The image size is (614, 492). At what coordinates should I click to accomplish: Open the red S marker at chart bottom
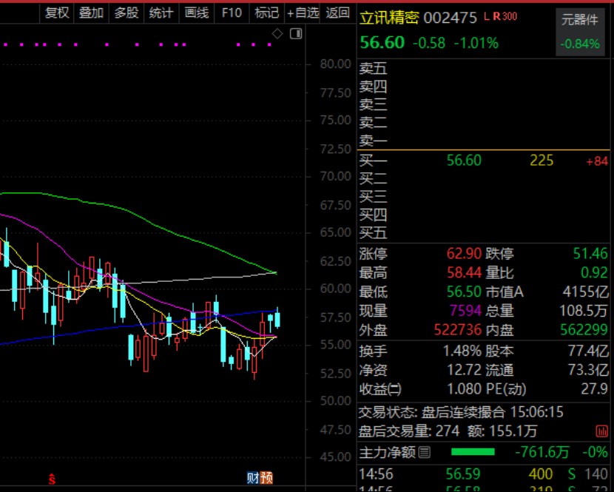pos(52,479)
